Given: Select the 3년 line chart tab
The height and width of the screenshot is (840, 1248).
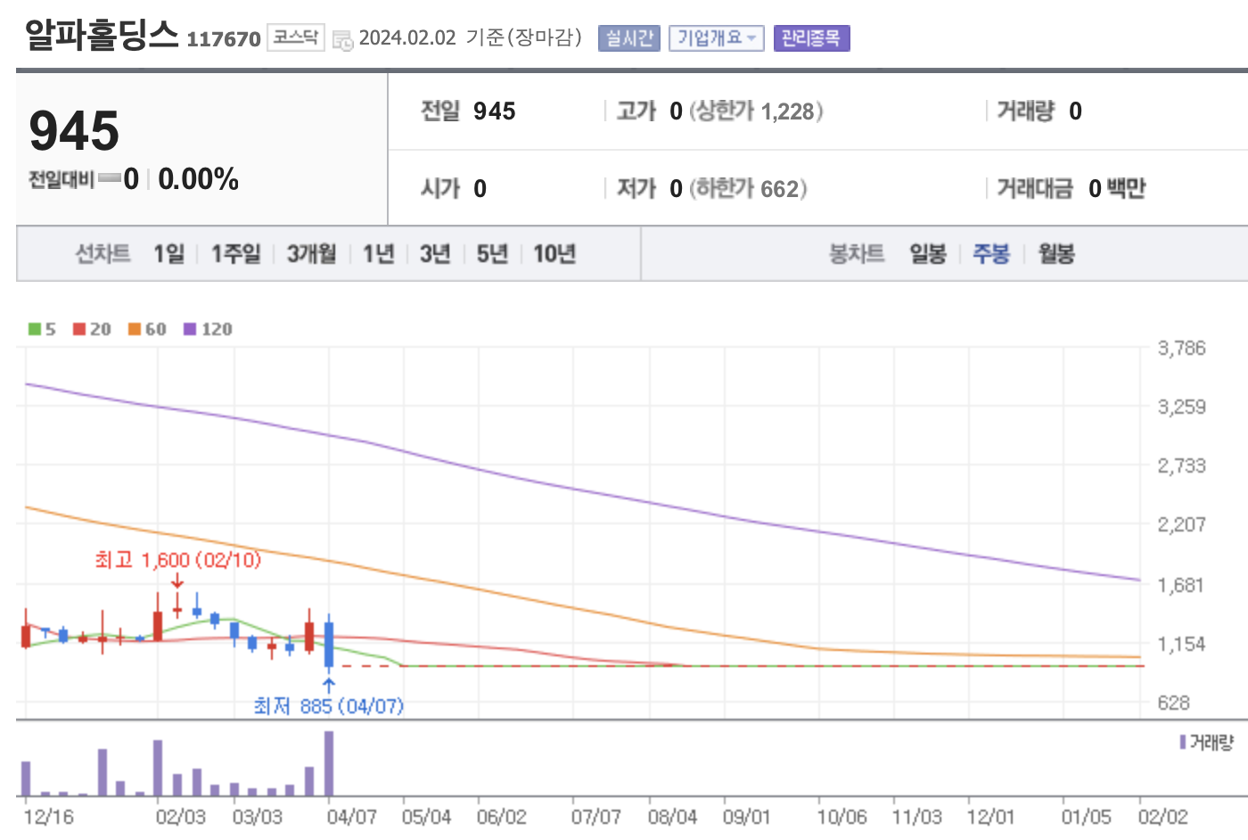Looking at the screenshot, I should click(435, 254).
